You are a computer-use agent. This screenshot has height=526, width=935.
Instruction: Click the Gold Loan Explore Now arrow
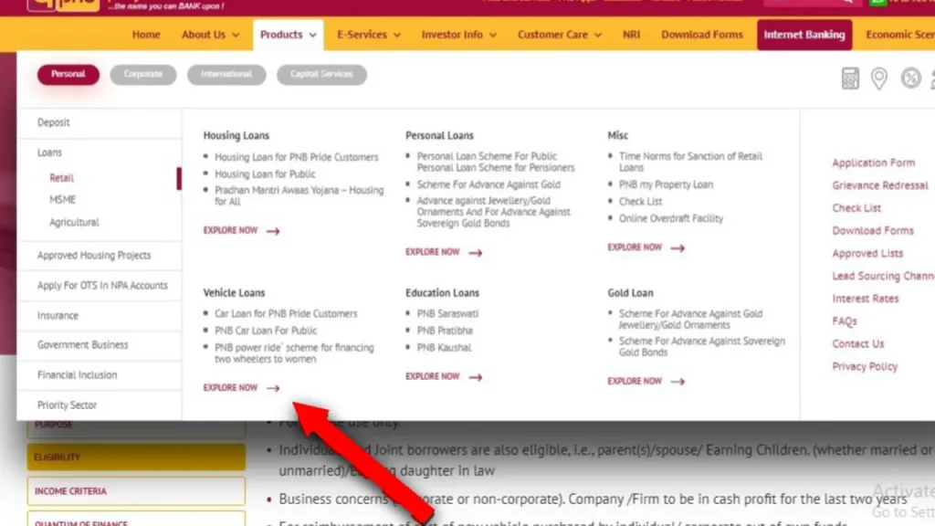pyautogui.click(x=677, y=382)
